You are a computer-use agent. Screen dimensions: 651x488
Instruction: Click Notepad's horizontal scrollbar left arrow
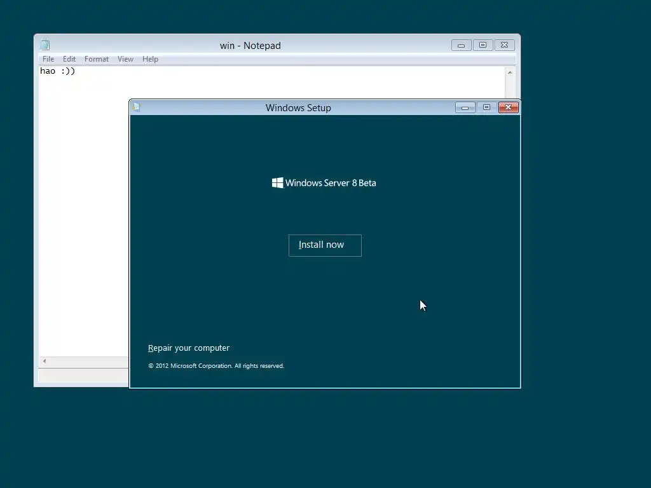point(45,361)
